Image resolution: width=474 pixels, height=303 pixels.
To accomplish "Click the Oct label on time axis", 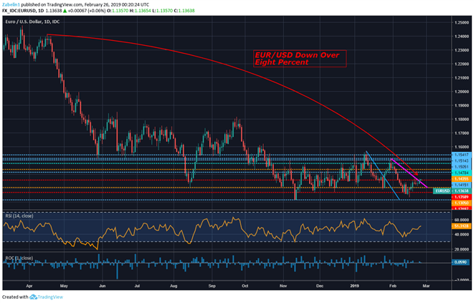I will [245, 286].
